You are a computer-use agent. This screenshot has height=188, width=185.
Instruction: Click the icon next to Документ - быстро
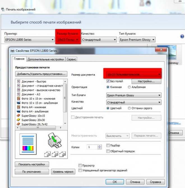(x=18, y=81)
